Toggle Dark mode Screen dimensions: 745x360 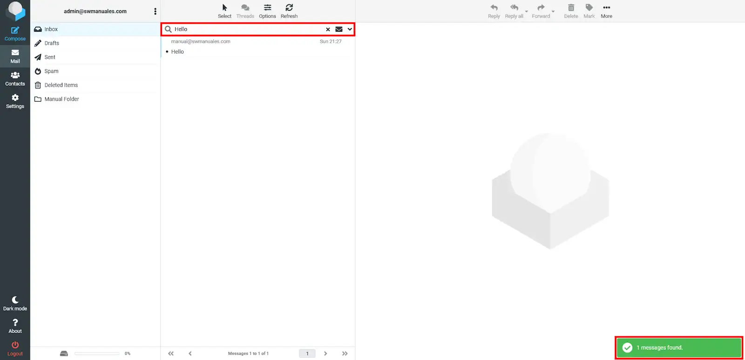[x=15, y=303]
